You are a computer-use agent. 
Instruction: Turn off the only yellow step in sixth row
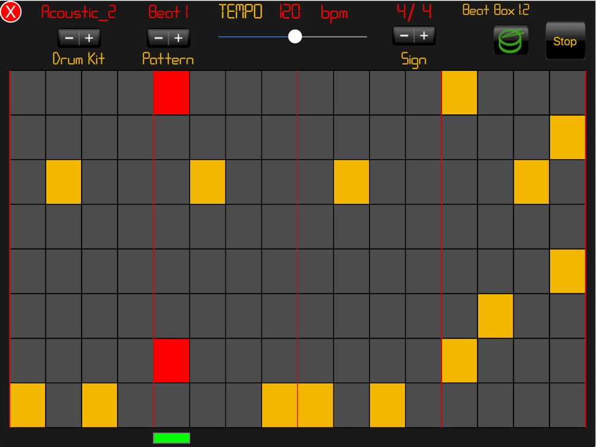coord(495,316)
